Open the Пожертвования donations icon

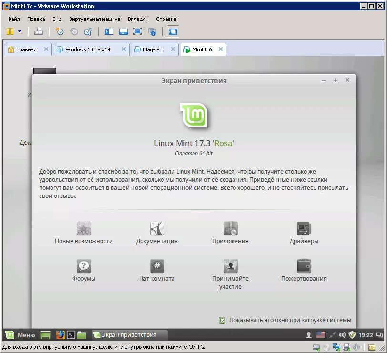pos(304,271)
